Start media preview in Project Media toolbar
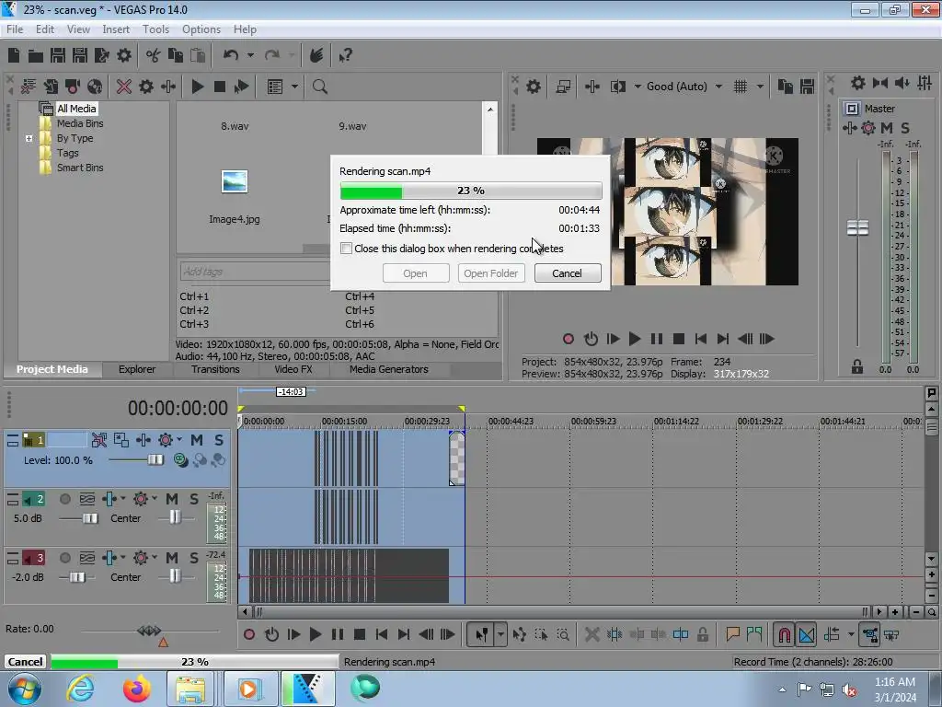 [x=197, y=87]
